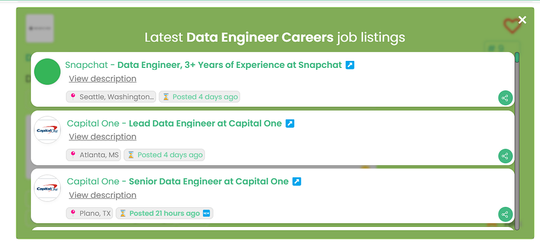Viewport: 540px width, 242px height.
Task: Open Data Engineer, 3+ Years at Snapchat link
Action: 230,65
